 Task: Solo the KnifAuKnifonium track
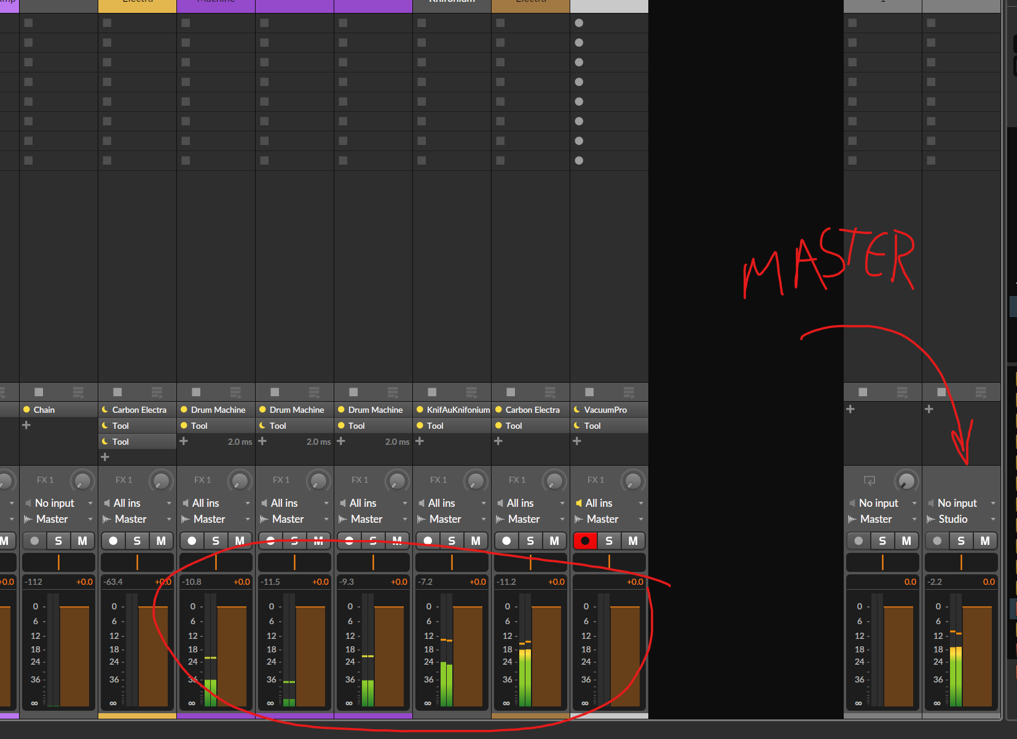pyautogui.click(x=452, y=541)
